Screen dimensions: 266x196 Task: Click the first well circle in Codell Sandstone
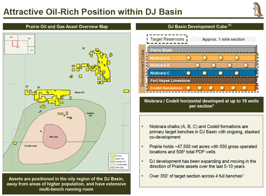(x=188, y=88)
